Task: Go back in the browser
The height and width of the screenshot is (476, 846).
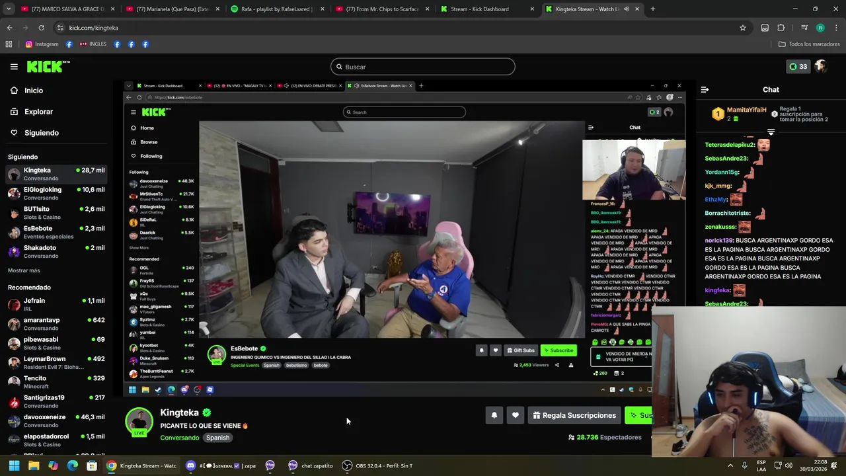Action: click(x=10, y=28)
